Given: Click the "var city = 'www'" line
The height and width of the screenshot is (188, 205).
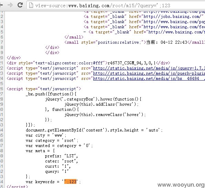Looking at the screenshot, I should coord(46,135).
